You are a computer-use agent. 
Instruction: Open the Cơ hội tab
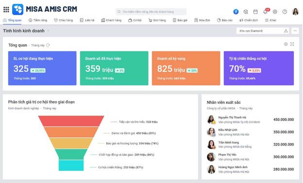pos(135,20)
